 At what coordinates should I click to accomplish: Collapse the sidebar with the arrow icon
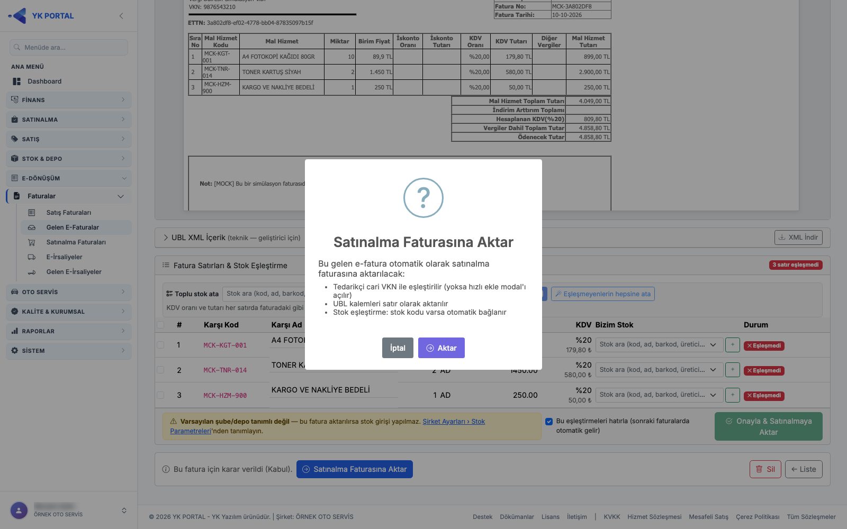tap(121, 16)
